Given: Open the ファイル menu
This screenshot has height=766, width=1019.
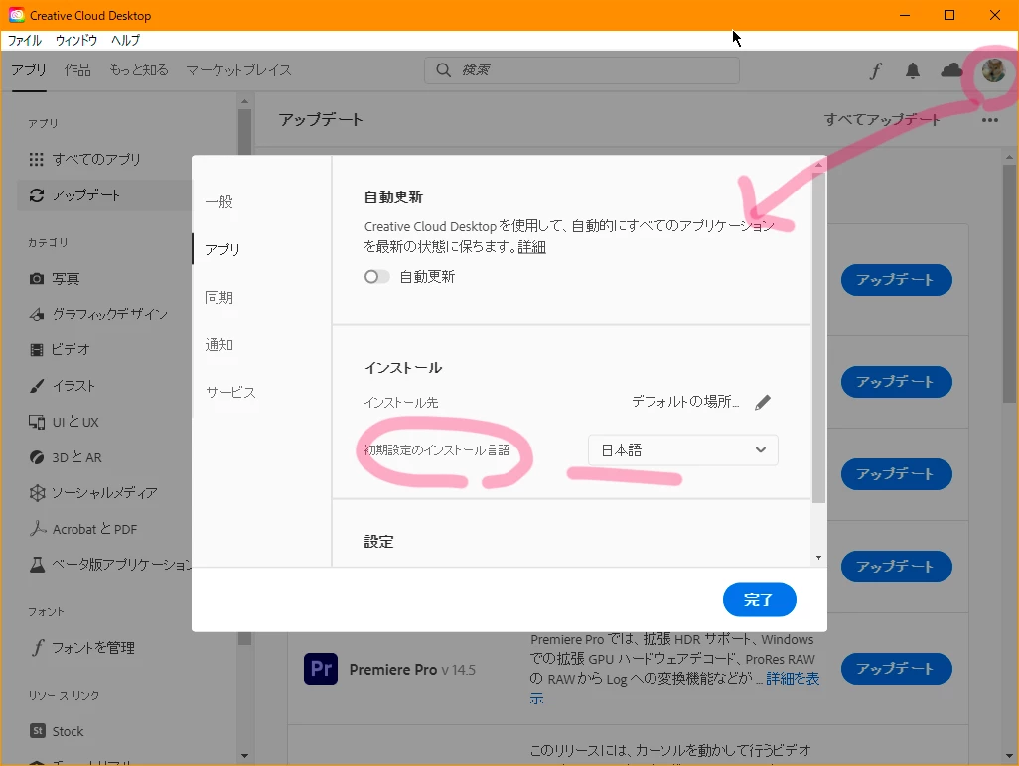Looking at the screenshot, I should (25, 41).
